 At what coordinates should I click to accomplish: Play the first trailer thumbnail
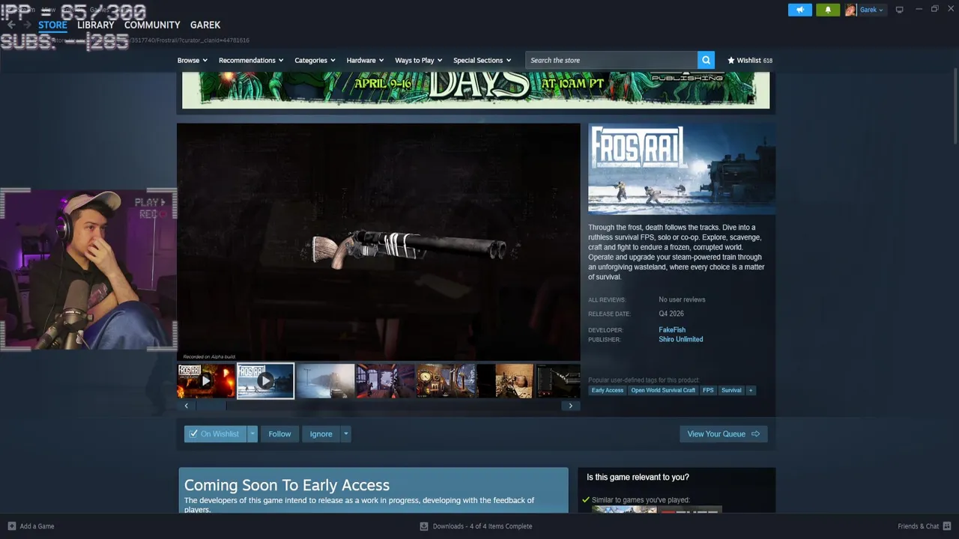[206, 381]
